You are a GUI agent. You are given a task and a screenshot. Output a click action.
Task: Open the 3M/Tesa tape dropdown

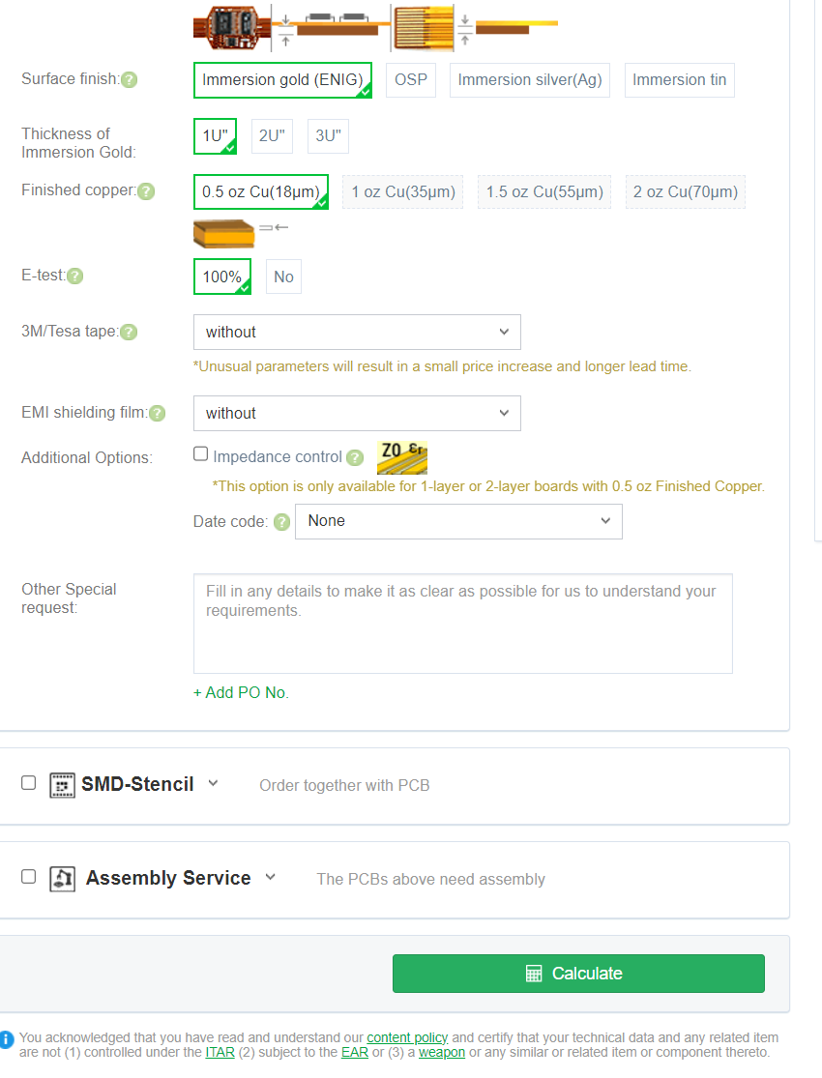[357, 332]
